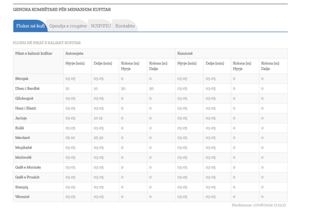Select the Stançiq row label

point(22,187)
